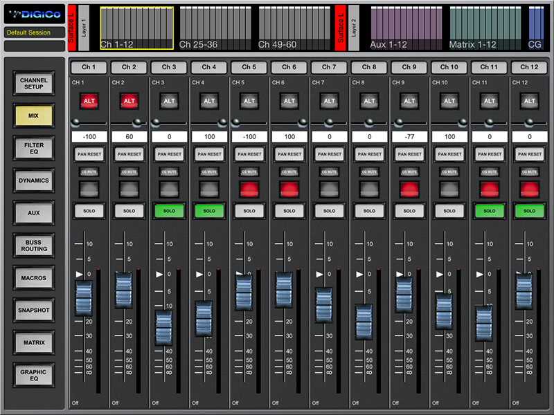Screen dimensions: 554x415
Task: Open the Dynamics page
Action: pyautogui.click(x=34, y=181)
